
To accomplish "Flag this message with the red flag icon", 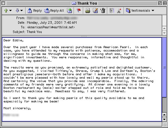I will (79, 10).
